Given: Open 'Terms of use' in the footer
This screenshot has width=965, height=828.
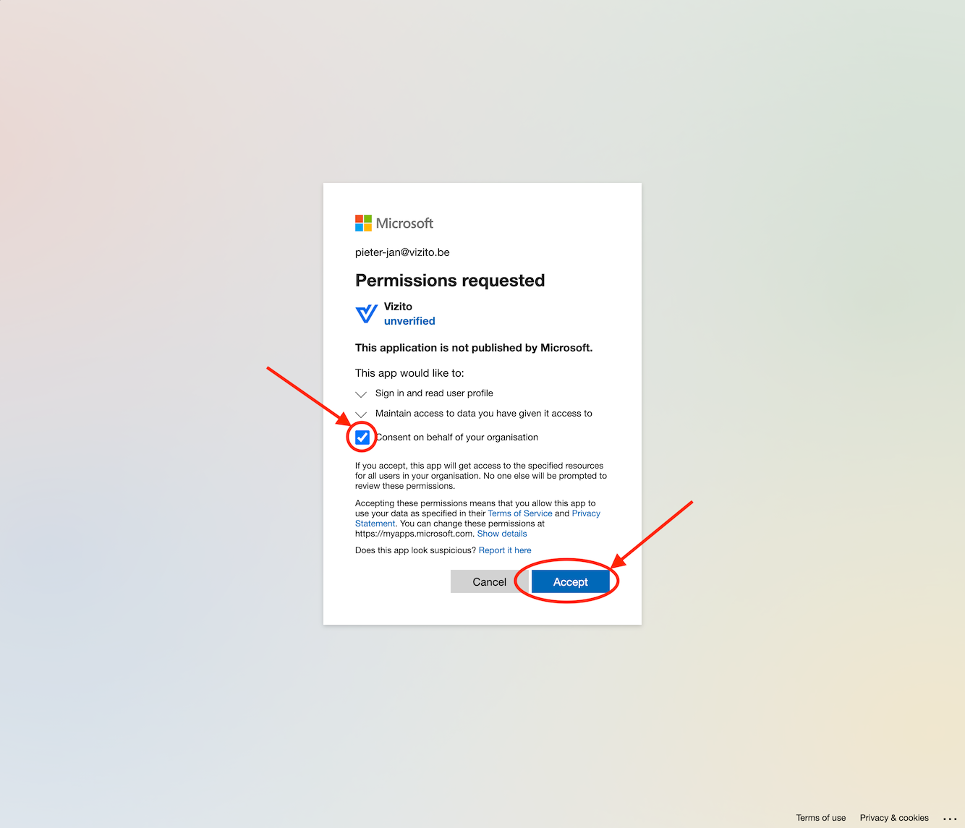Looking at the screenshot, I should click(x=821, y=818).
